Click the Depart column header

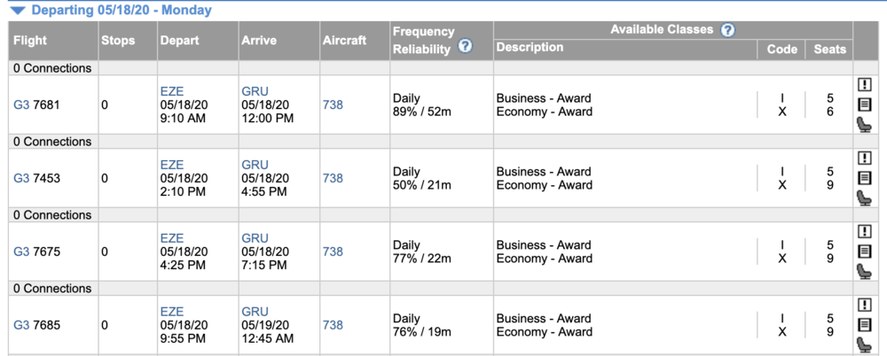point(179,41)
